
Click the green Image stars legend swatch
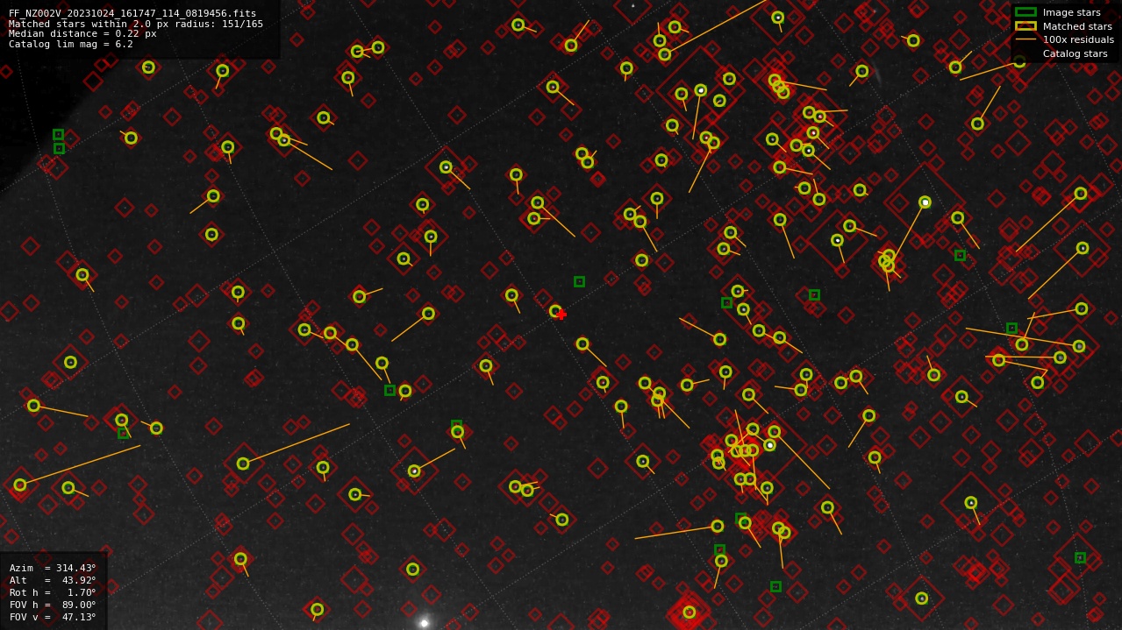pos(1026,12)
